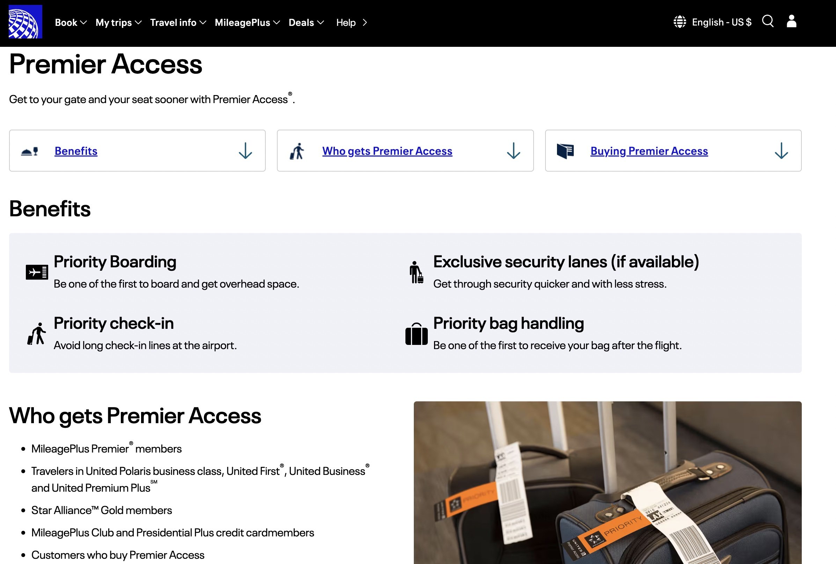Click the 'Who gets Premier Access' section heading
This screenshot has height=564, width=836.
coord(135,415)
